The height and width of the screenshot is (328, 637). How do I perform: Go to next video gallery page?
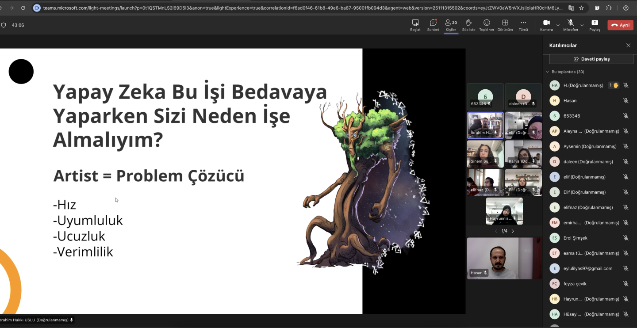coord(513,231)
